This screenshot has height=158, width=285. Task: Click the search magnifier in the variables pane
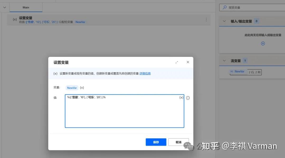225,7
